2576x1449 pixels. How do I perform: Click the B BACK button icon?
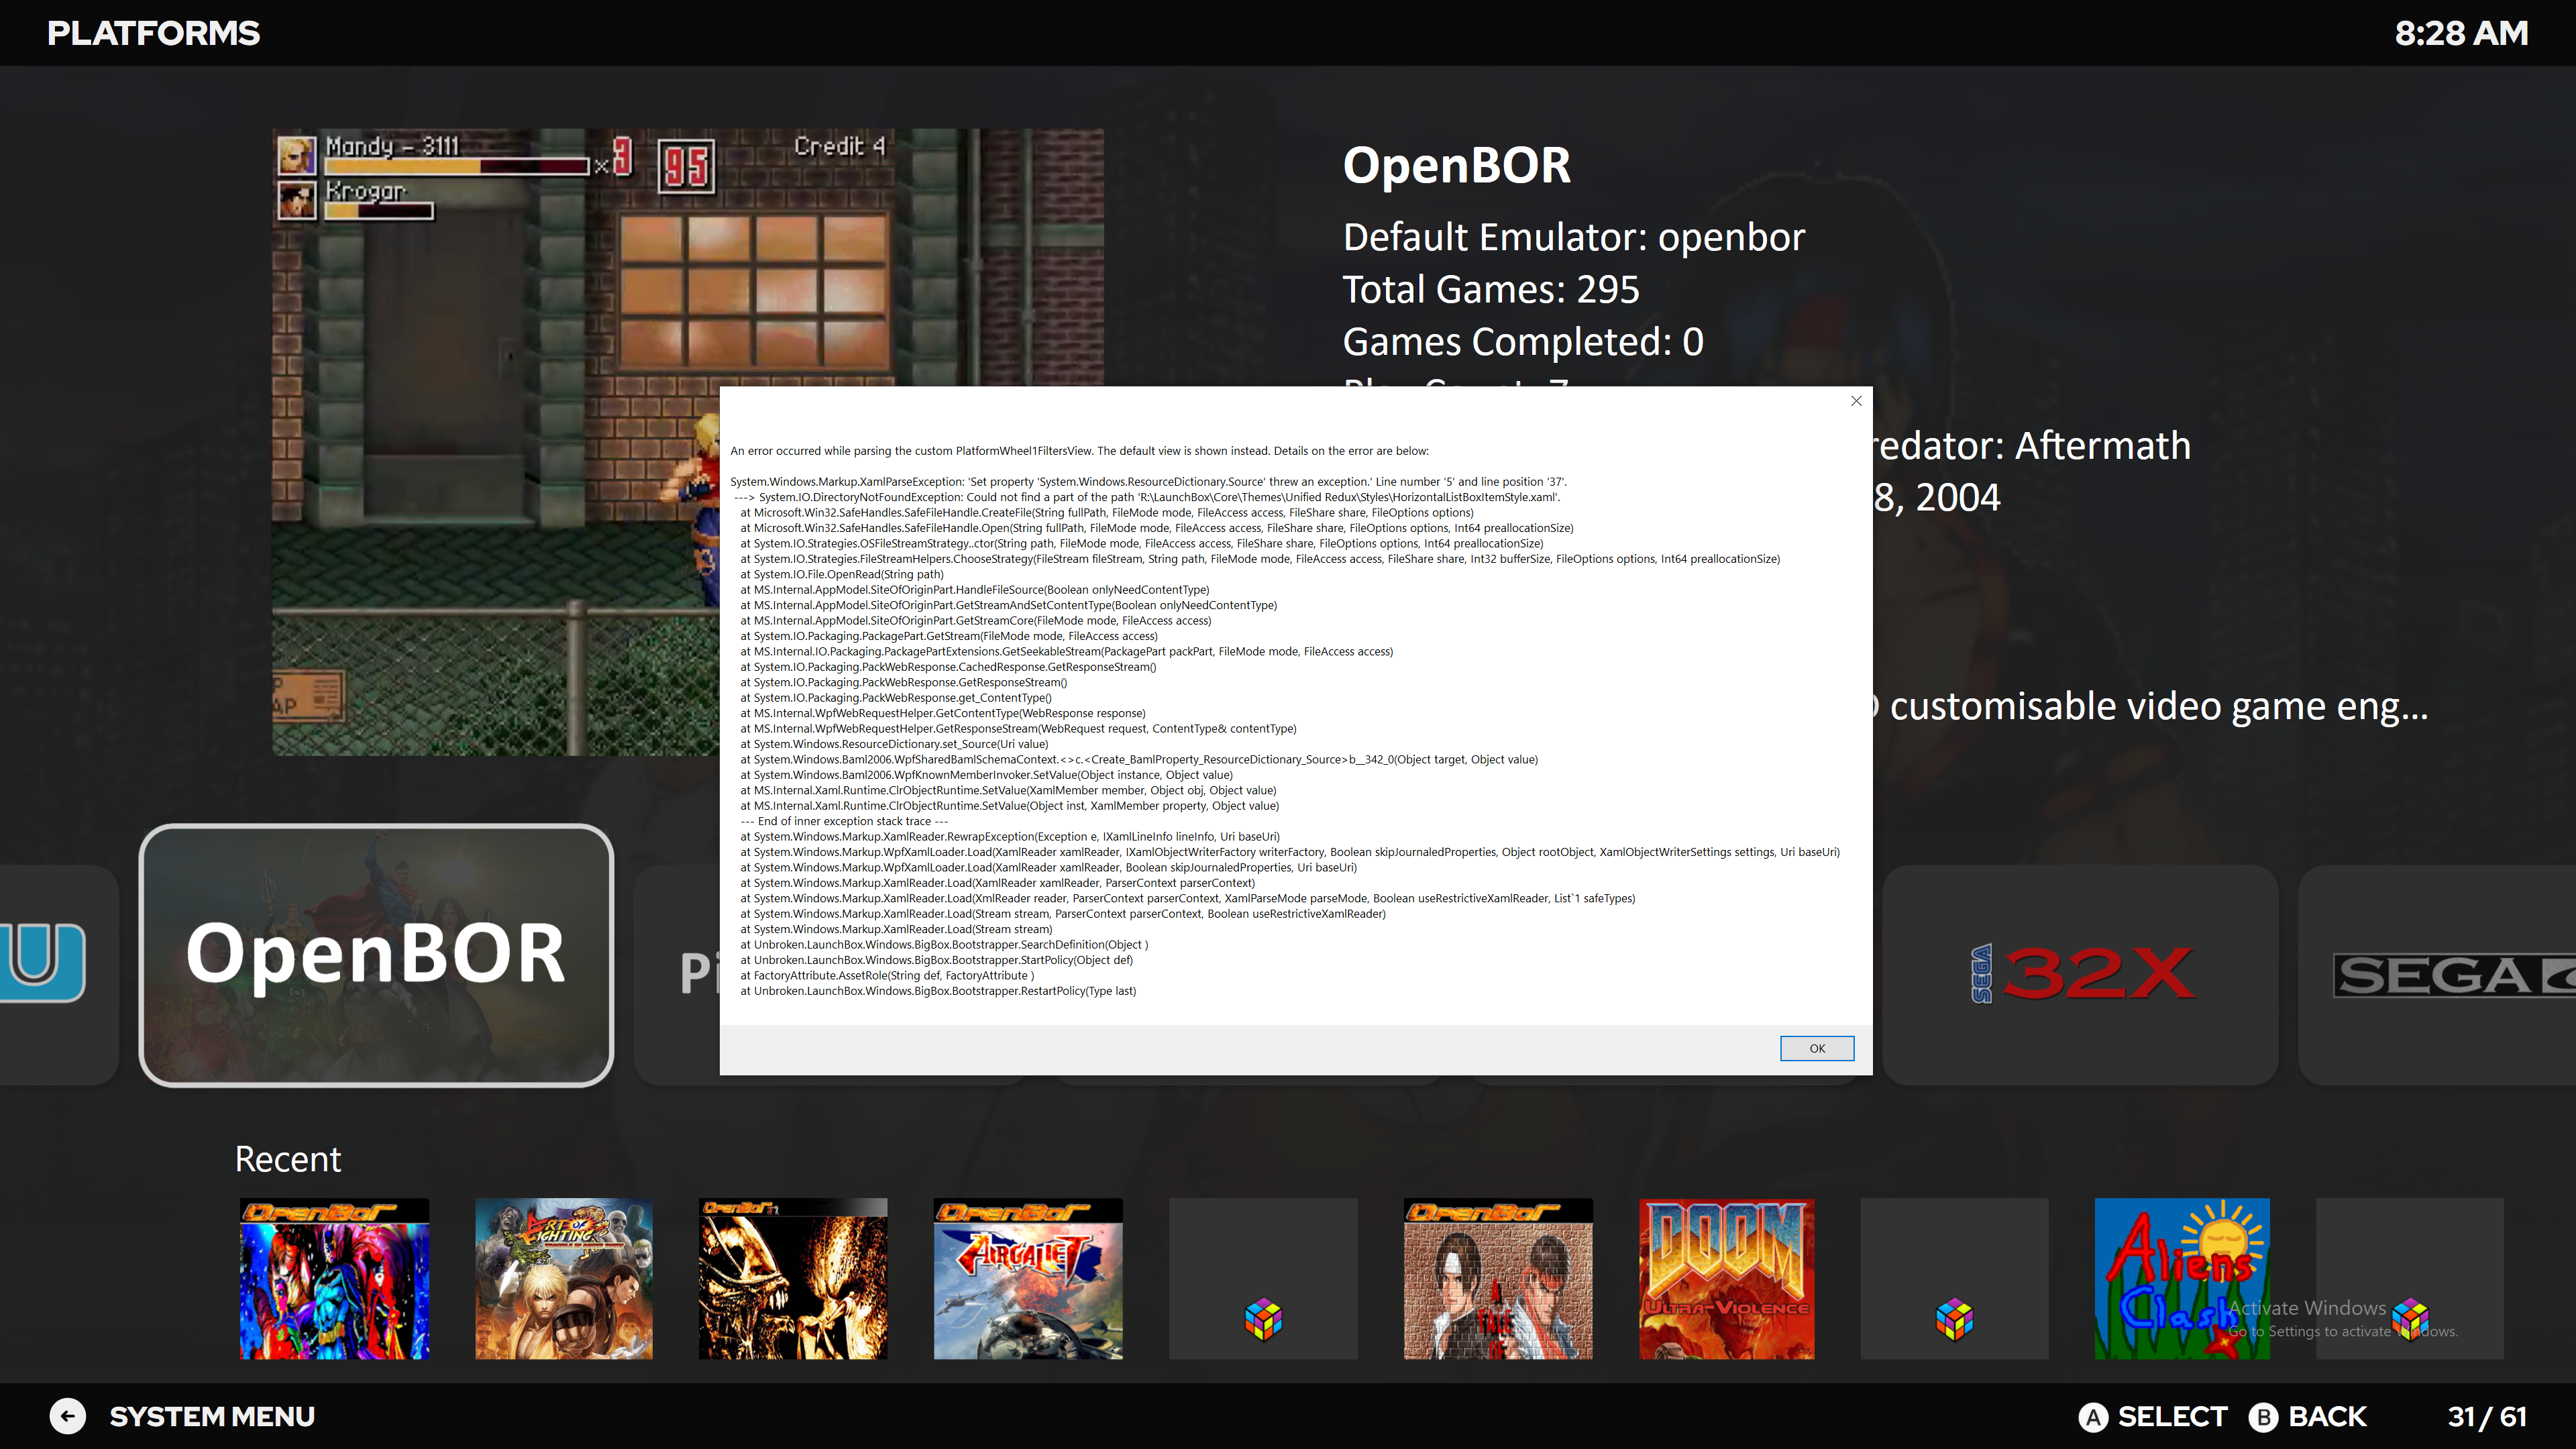[x=2263, y=1417]
